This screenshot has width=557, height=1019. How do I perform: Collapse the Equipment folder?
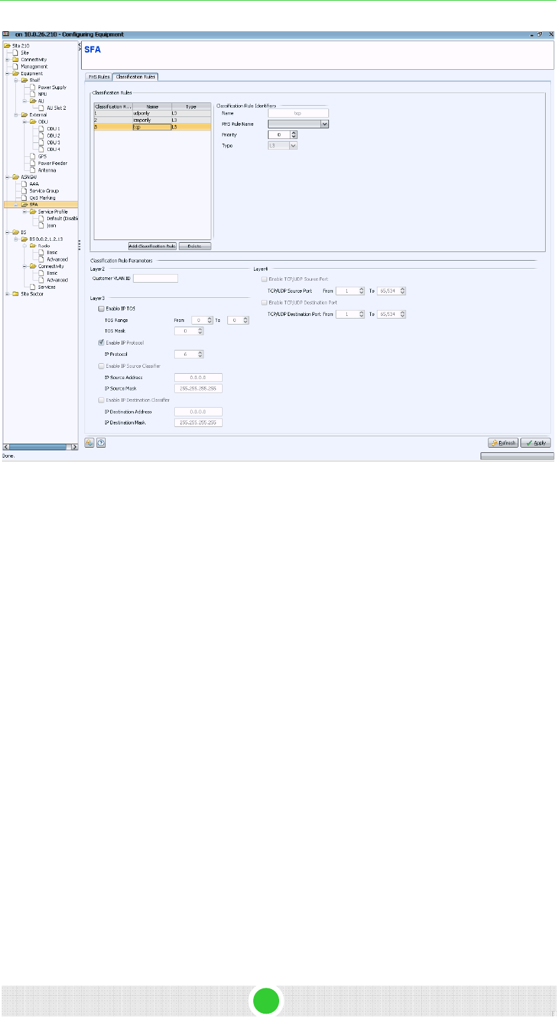click(x=7, y=73)
